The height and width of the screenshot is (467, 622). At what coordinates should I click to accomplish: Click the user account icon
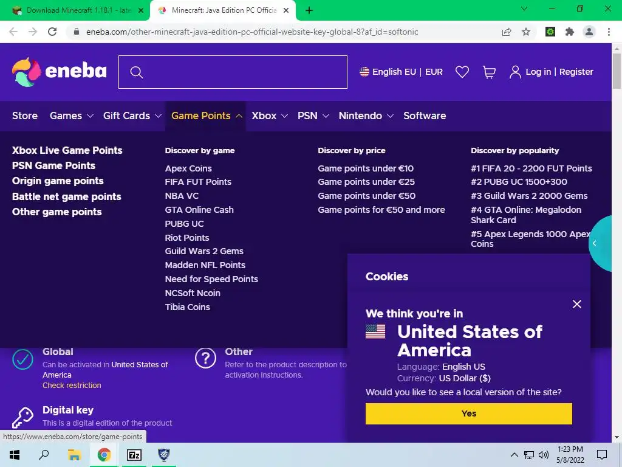(x=515, y=72)
